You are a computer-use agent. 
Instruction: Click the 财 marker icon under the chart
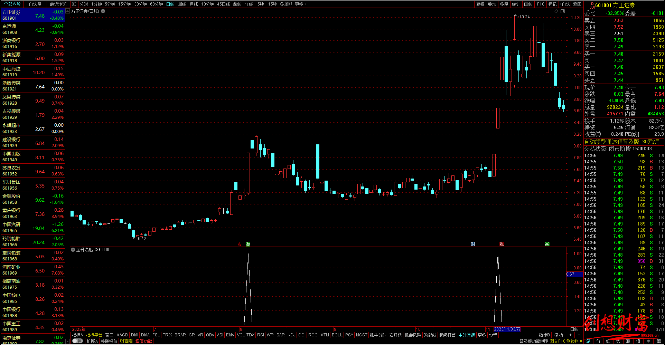pos(473,244)
